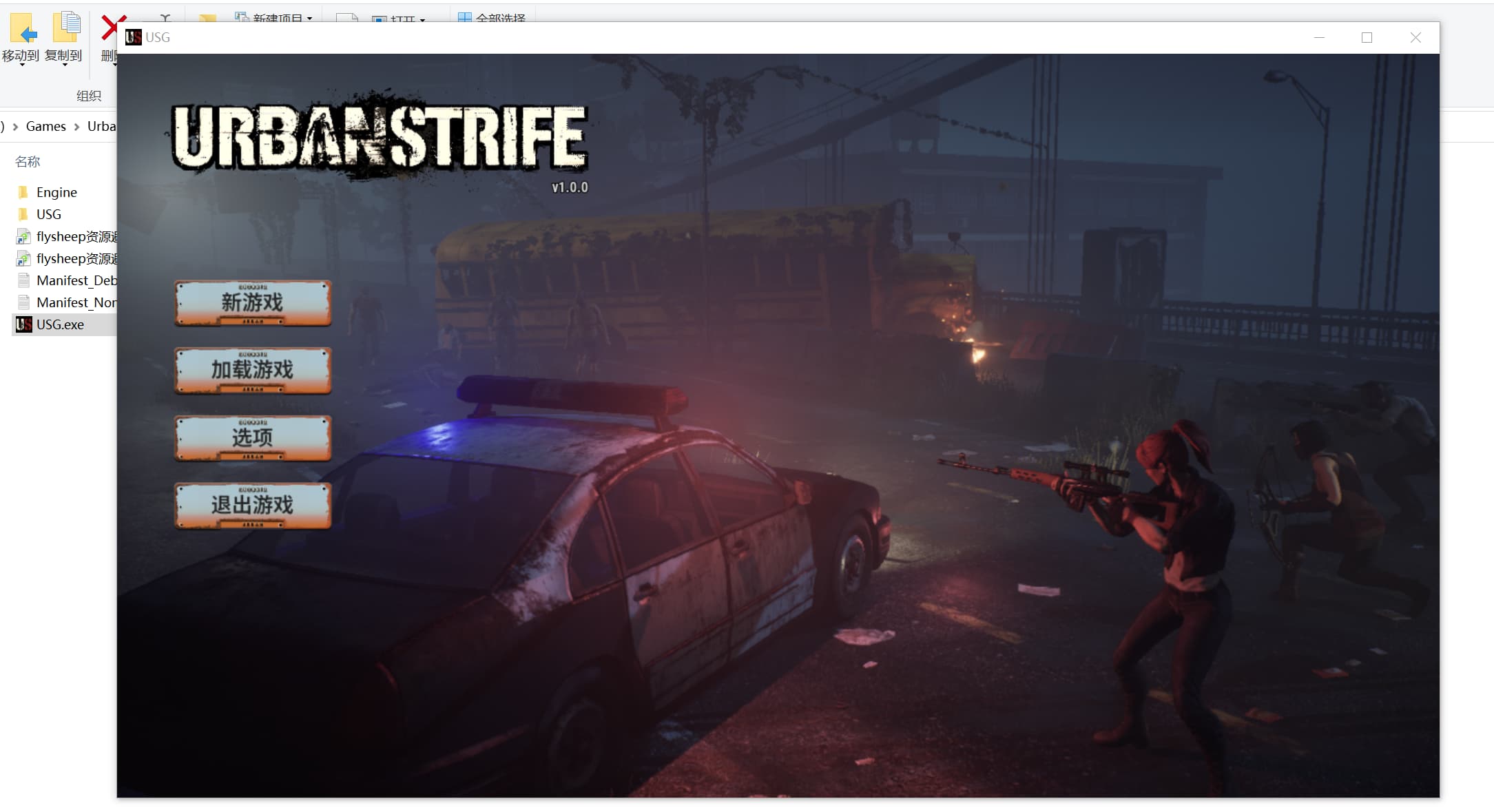1494x810 pixels.
Task: Click the USG window title bar icon
Action: (134, 37)
